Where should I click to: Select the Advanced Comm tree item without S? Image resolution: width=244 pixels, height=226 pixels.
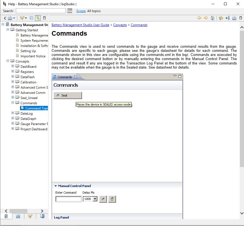pyautogui.click(x=33, y=93)
